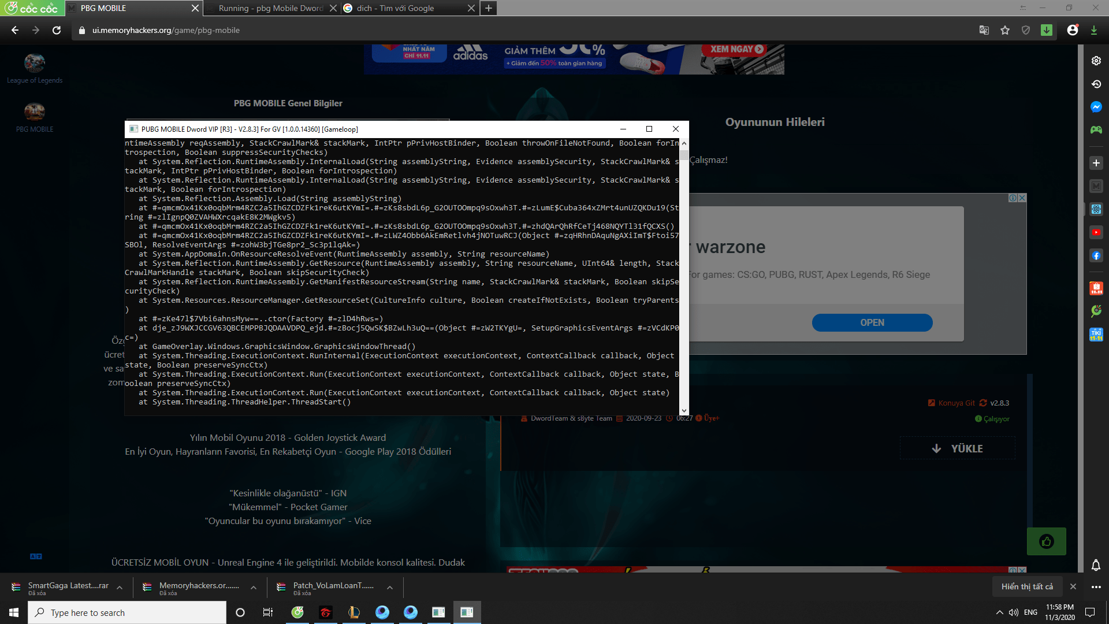Follow the Konuya Git link

[957, 403]
